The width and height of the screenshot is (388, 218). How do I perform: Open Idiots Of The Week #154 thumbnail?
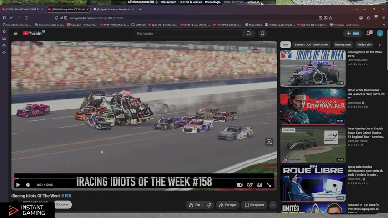pyautogui.click(x=313, y=68)
